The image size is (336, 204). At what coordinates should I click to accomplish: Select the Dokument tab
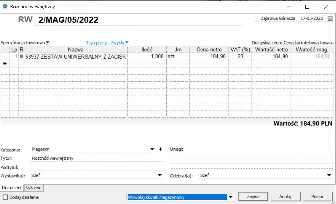click(12, 188)
